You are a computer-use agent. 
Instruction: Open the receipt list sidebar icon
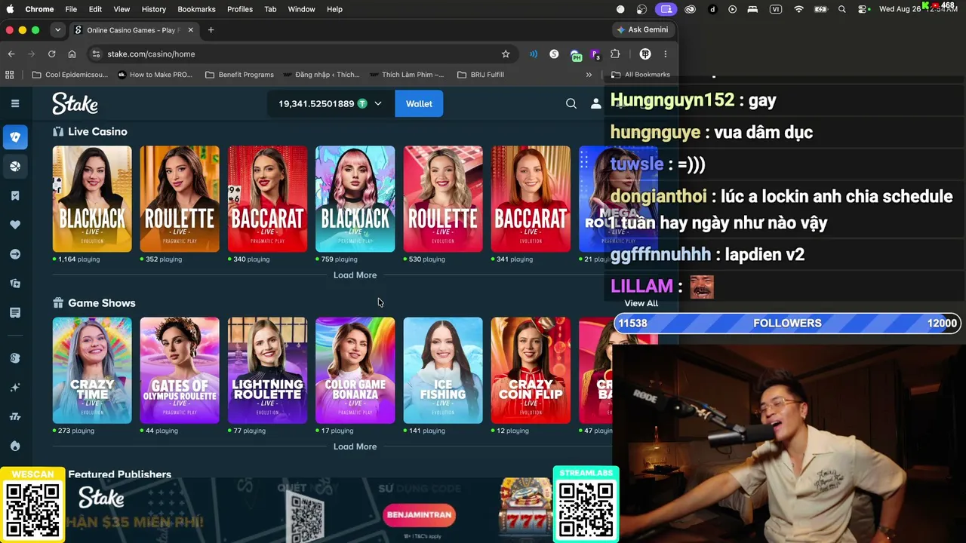[15, 313]
